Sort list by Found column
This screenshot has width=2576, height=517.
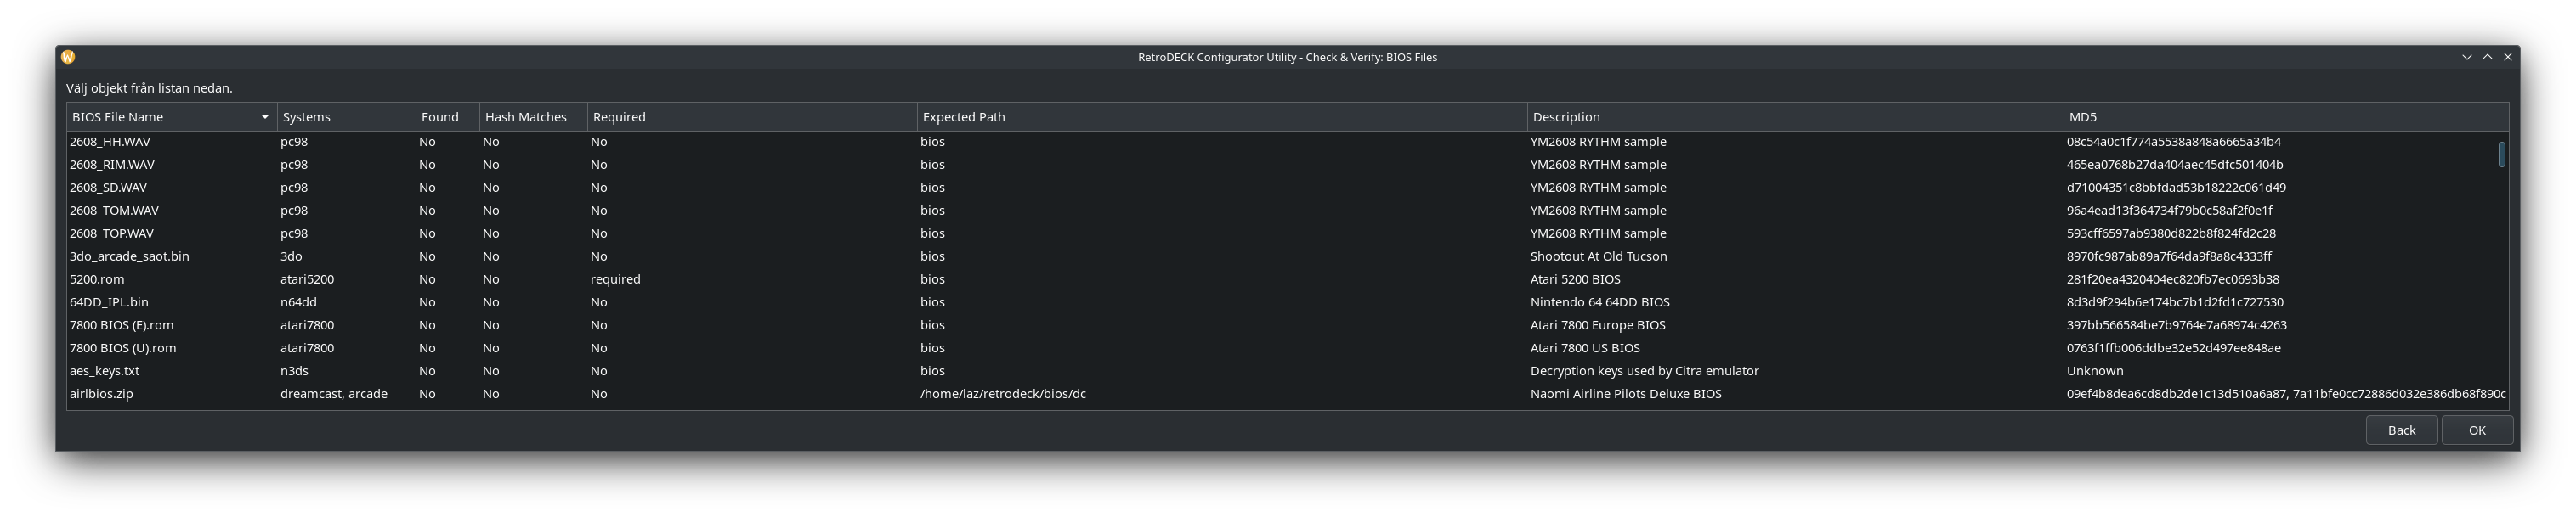pos(446,117)
